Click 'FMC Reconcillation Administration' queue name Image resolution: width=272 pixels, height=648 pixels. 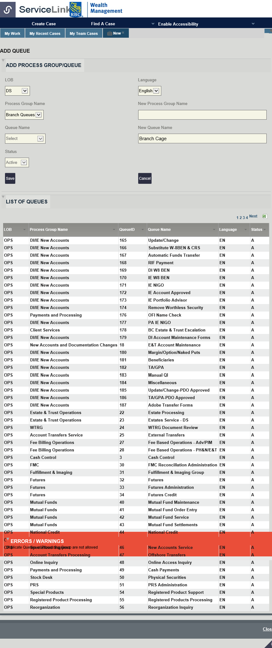183,465
